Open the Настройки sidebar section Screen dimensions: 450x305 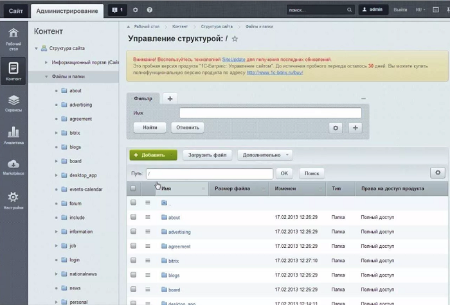click(x=14, y=200)
